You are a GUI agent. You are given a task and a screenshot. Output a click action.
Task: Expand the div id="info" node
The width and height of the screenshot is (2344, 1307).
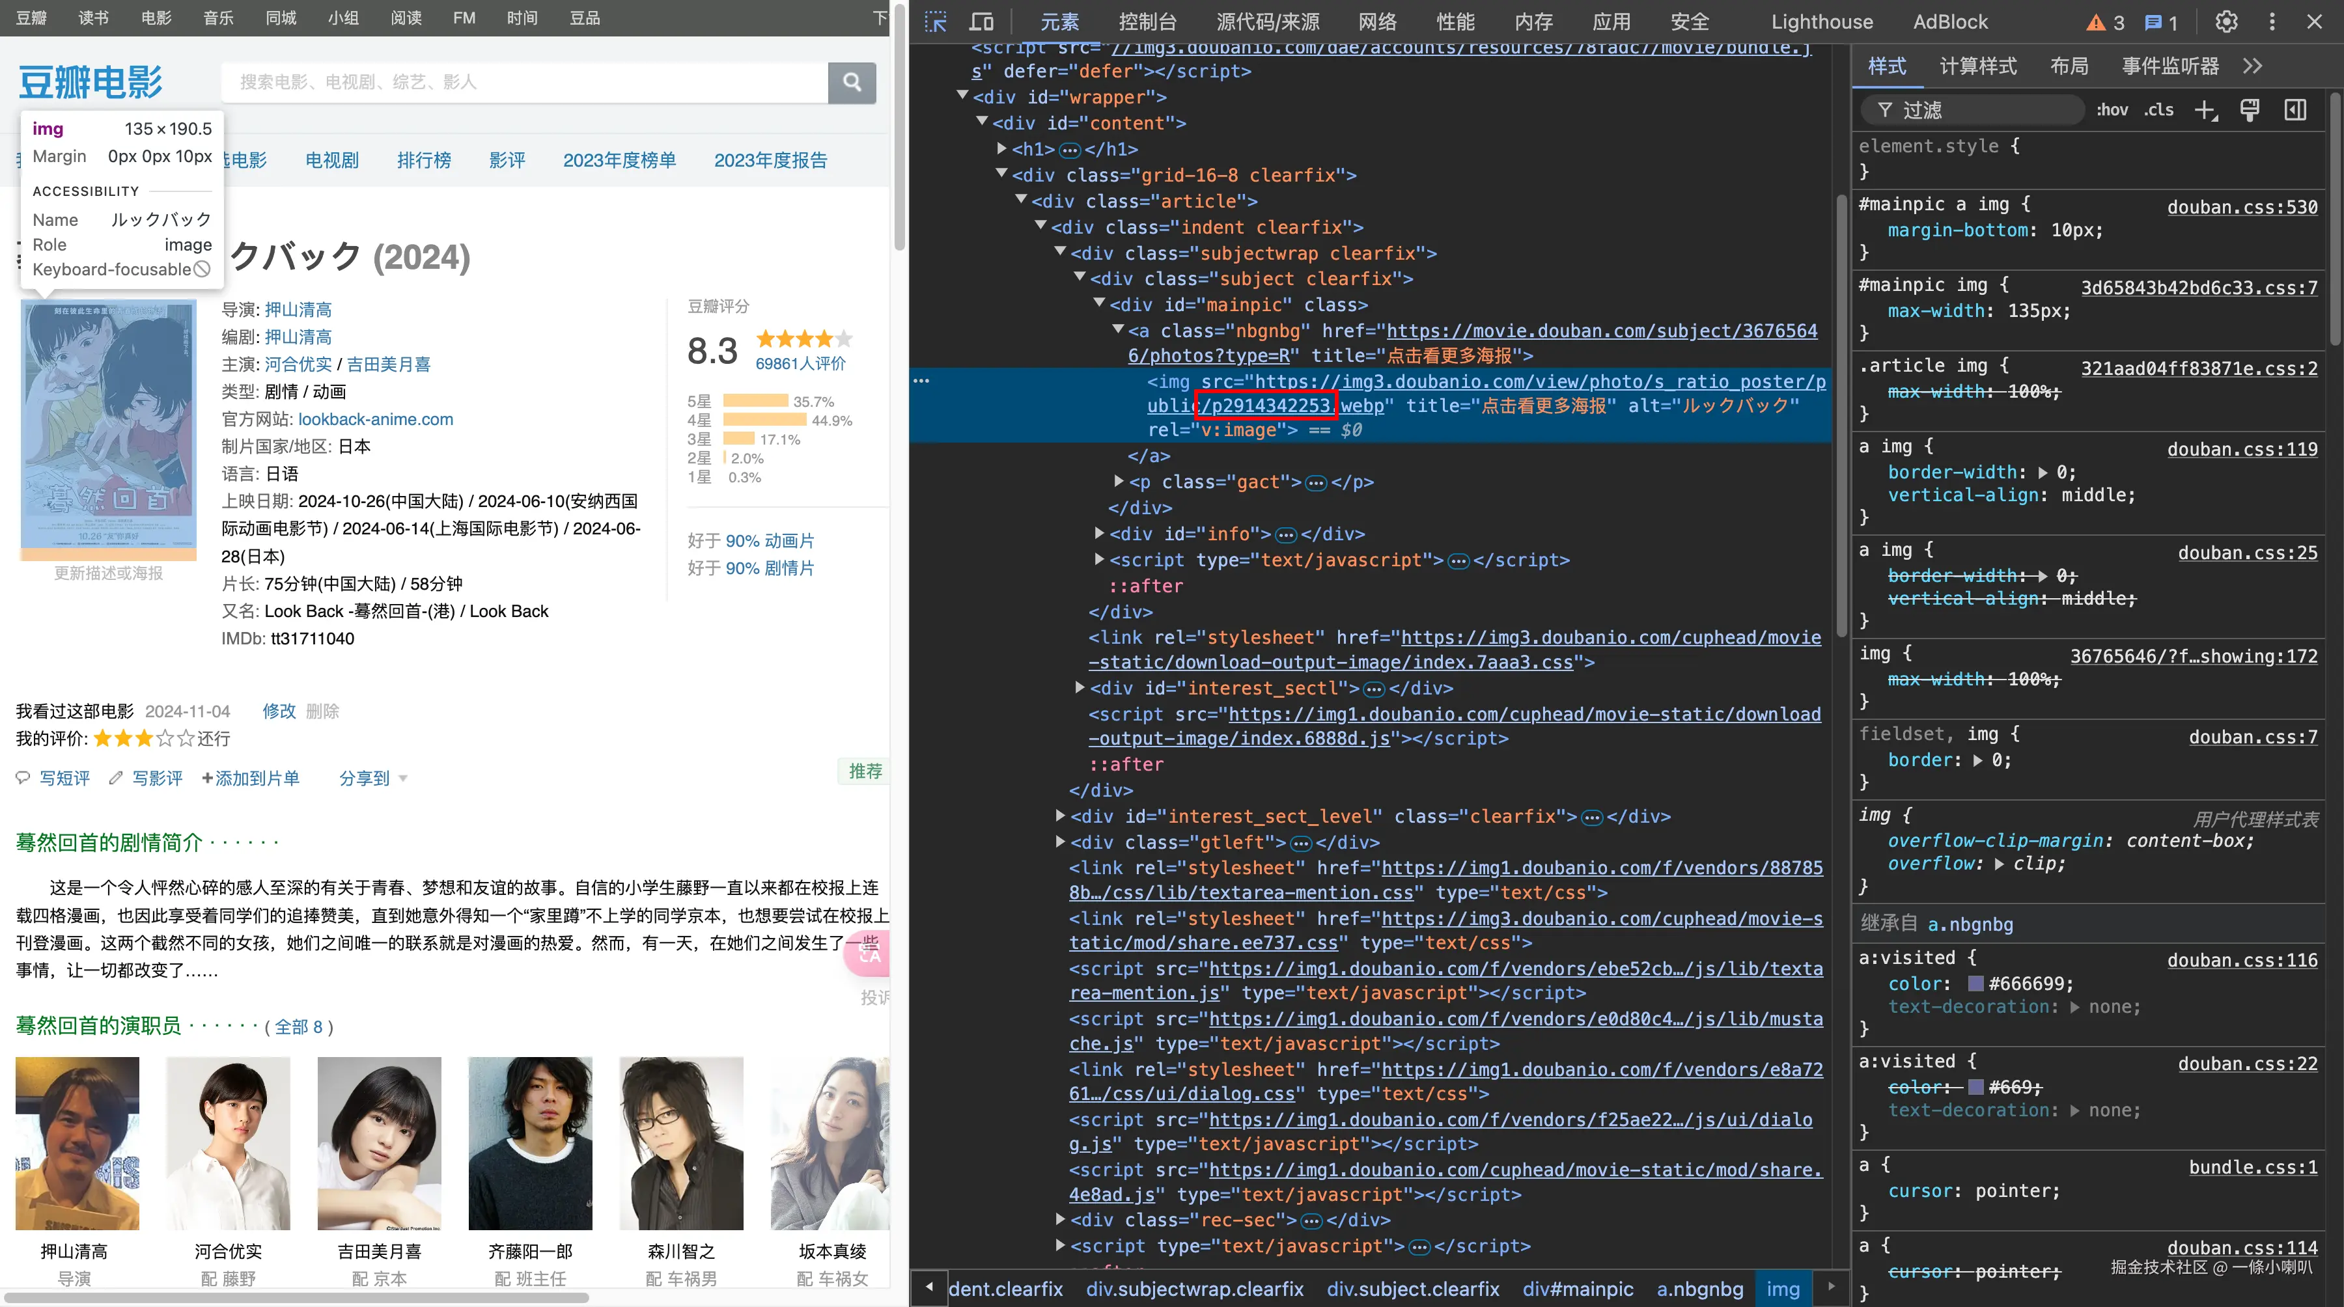click(x=1099, y=534)
